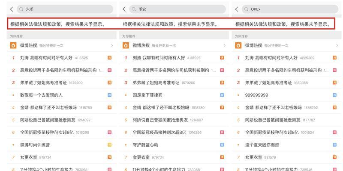Click blue badge on 国足拿下菲律宾 row

click(x=222, y=95)
